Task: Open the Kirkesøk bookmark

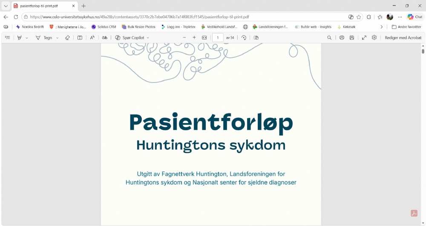Action: [x=346, y=27]
